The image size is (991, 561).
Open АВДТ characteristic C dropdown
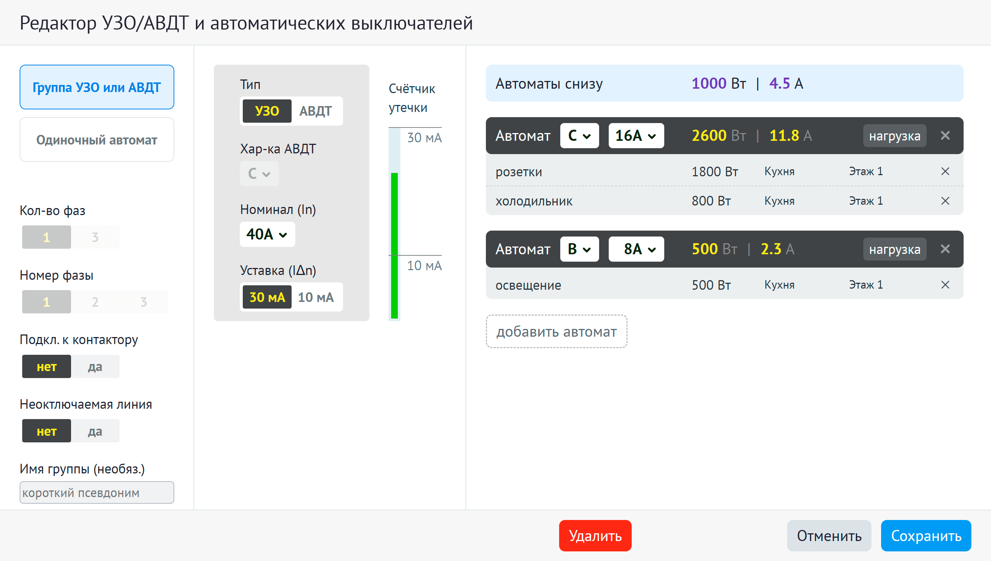coord(259,174)
